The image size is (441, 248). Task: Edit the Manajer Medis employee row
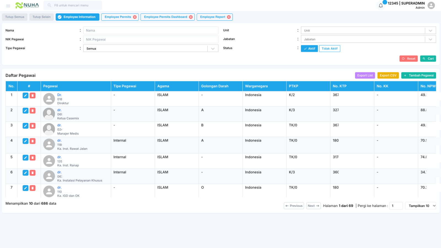(25, 126)
